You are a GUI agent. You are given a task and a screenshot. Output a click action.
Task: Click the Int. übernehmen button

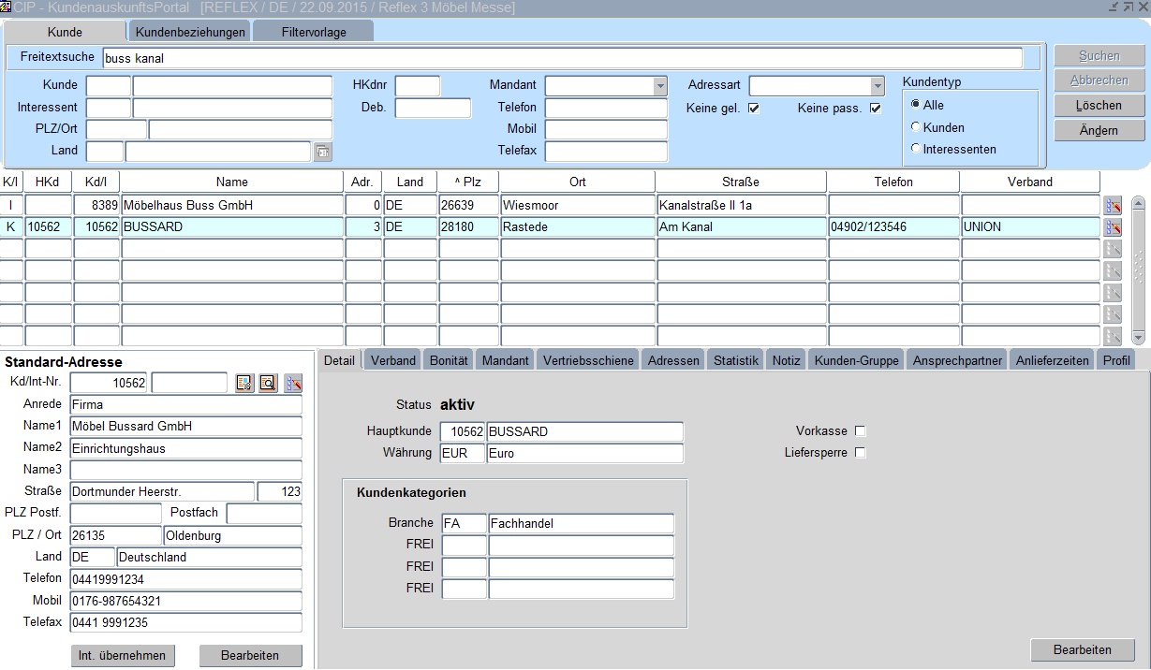pyautogui.click(x=123, y=655)
